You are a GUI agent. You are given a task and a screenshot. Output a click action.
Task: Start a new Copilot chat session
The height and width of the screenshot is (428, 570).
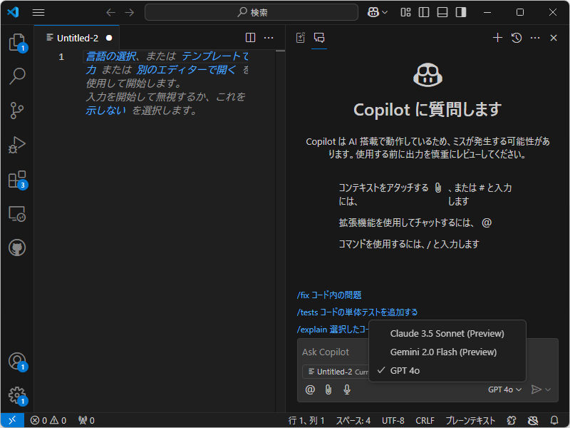tap(497, 38)
